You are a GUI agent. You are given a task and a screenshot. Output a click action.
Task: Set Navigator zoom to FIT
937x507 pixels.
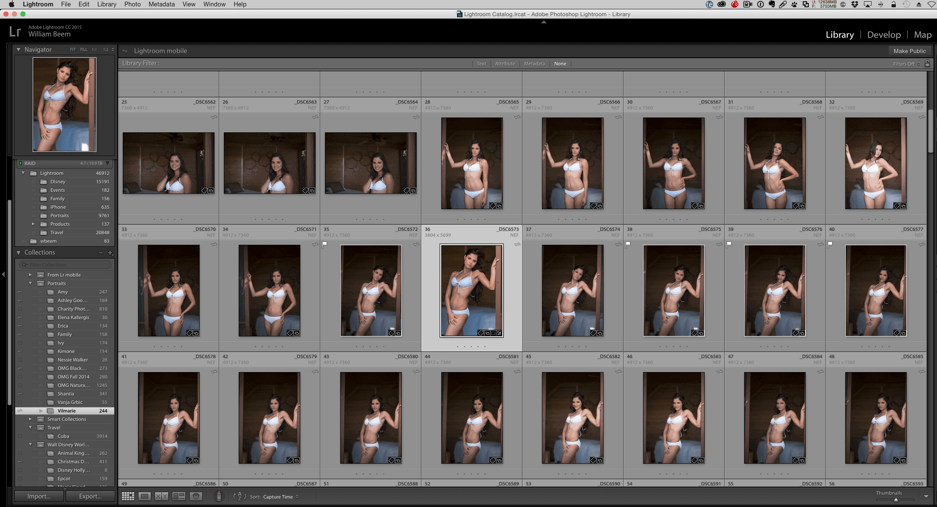click(73, 50)
